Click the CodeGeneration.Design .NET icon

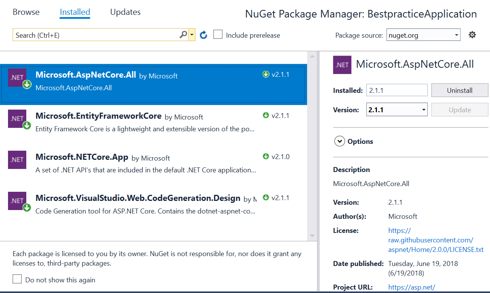[17, 201]
